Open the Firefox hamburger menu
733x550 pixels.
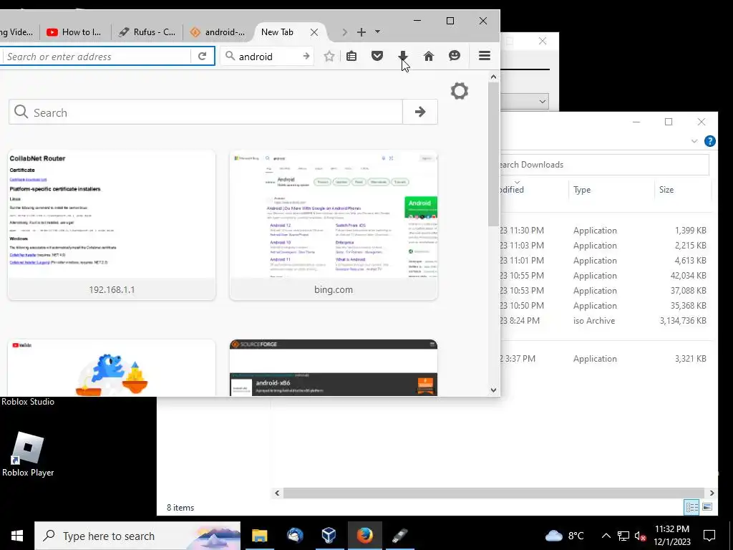485,56
